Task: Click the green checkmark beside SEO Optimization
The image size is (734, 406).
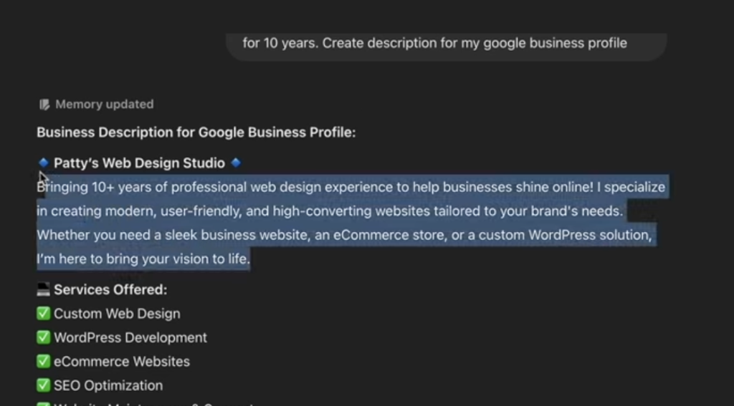Action: point(44,385)
